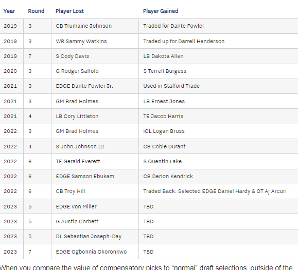Image resolution: width=298 pixels, height=270 pixels.
Task: Click the Player Gained column header
Action: point(161,11)
